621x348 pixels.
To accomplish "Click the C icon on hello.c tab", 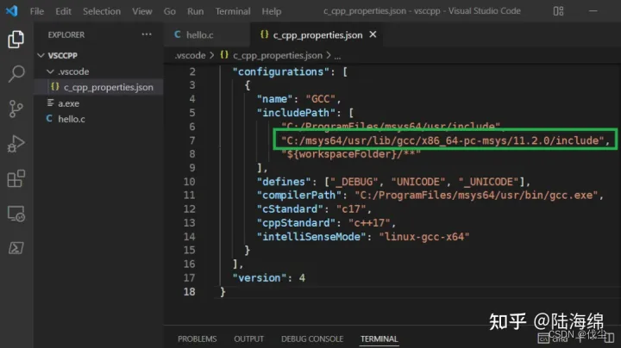I will click(x=178, y=34).
